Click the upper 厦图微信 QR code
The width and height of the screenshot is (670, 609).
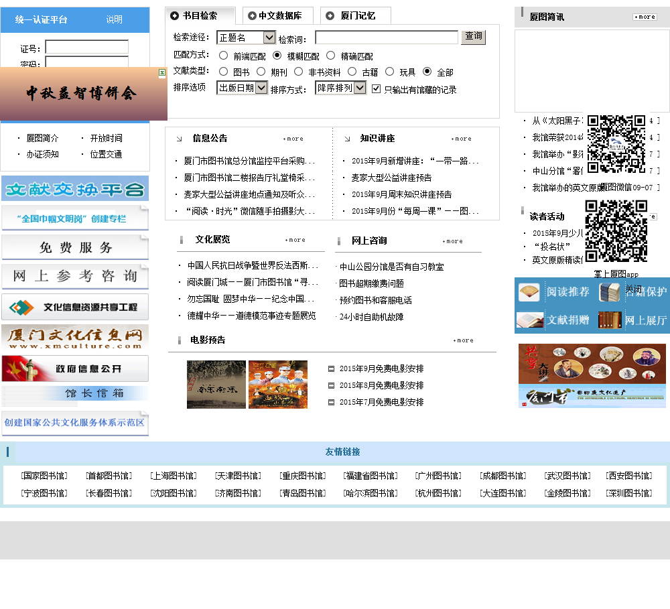click(616, 144)
